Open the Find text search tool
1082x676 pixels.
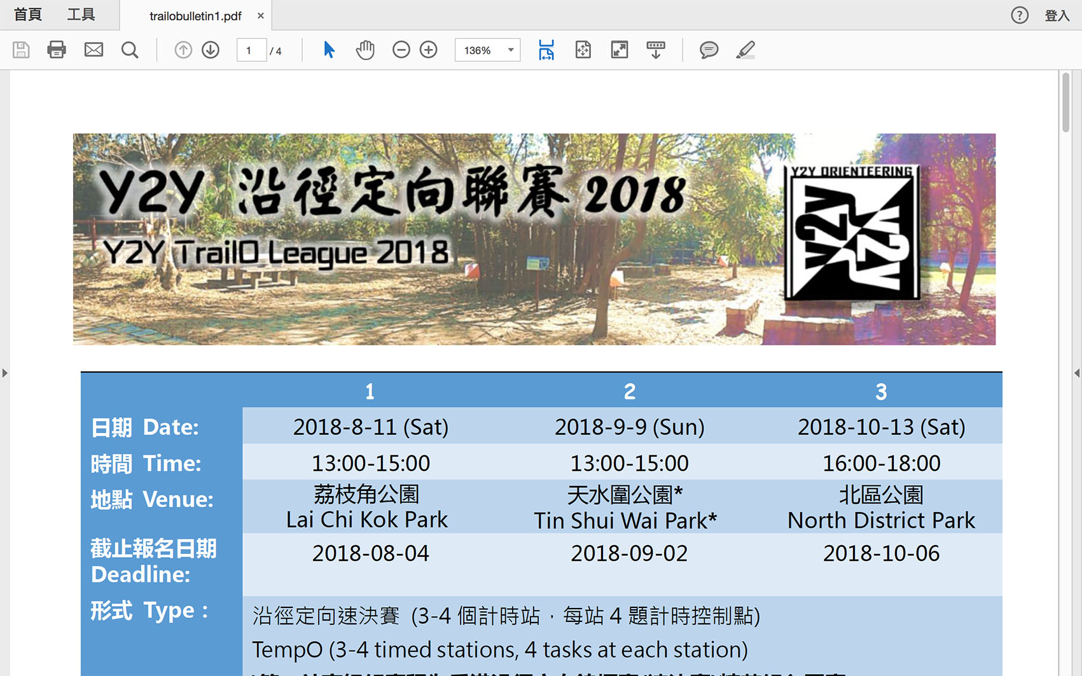(130, 50)
